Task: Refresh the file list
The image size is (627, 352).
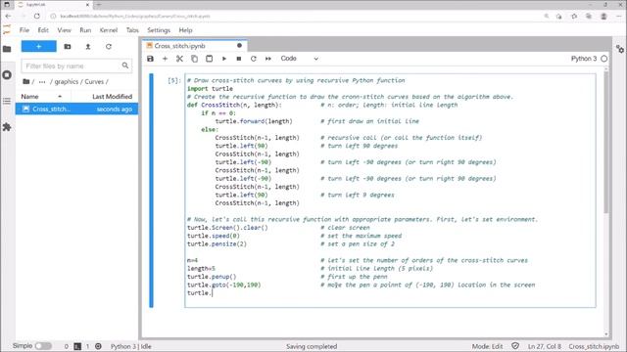Action: tap(109, 47)
